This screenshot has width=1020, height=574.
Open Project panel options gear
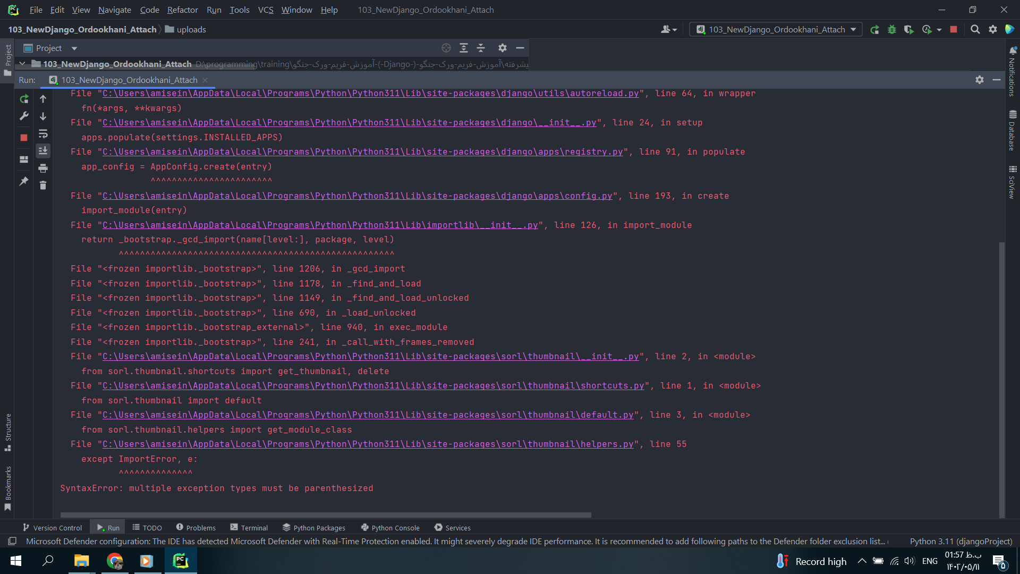503,48
